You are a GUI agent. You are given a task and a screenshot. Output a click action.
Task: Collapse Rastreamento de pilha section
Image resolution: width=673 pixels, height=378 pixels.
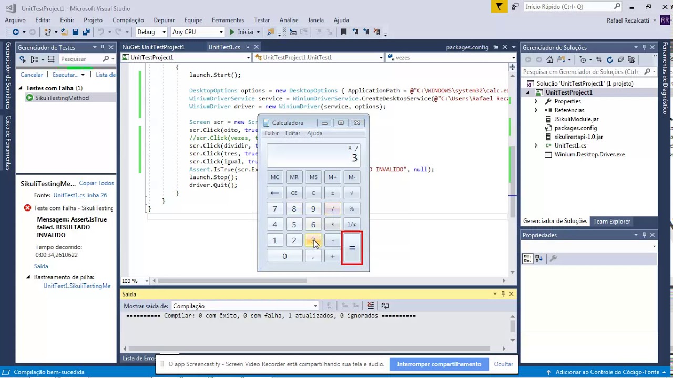(x=28, y=277)
